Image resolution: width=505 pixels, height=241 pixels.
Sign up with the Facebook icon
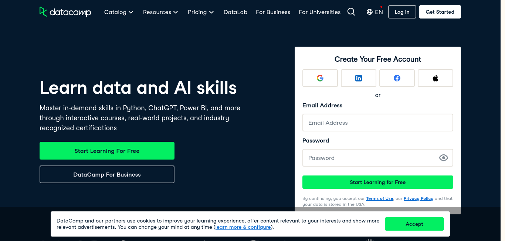tap(397, 78)
